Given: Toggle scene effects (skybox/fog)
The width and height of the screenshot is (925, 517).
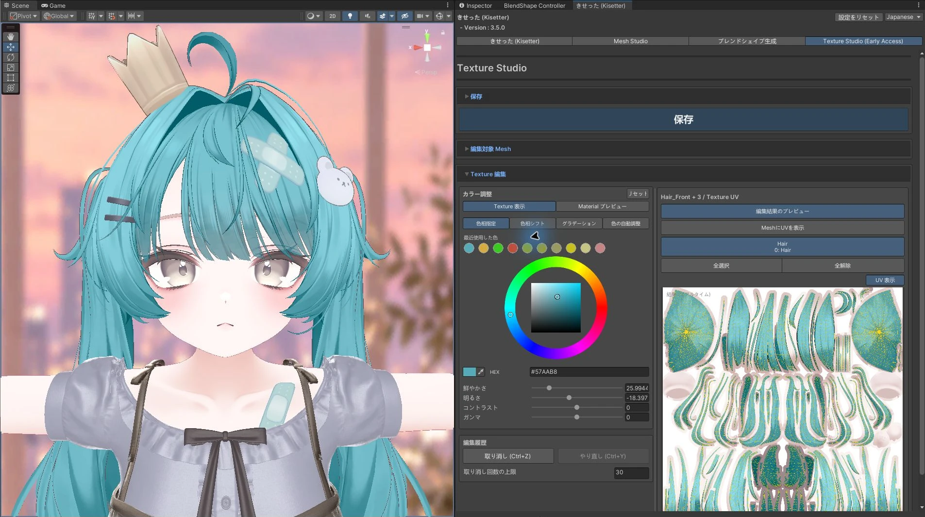Looking at the screenshot, I should point(383,16).
